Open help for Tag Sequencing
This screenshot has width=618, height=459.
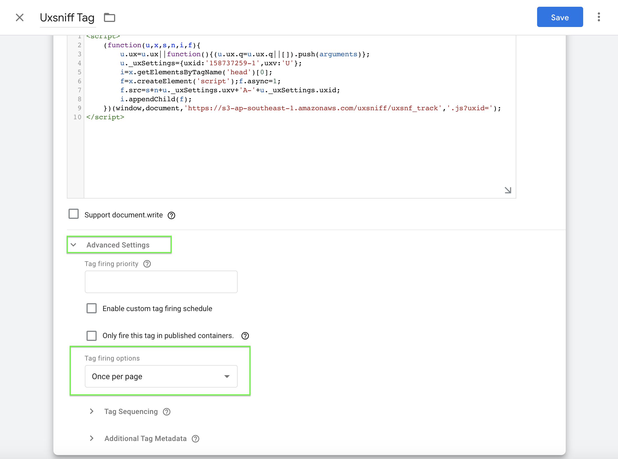pyautogui.click(x=167, y=412)
